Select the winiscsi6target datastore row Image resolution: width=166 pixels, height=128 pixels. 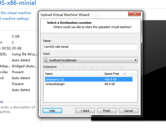tap(88, 84)
